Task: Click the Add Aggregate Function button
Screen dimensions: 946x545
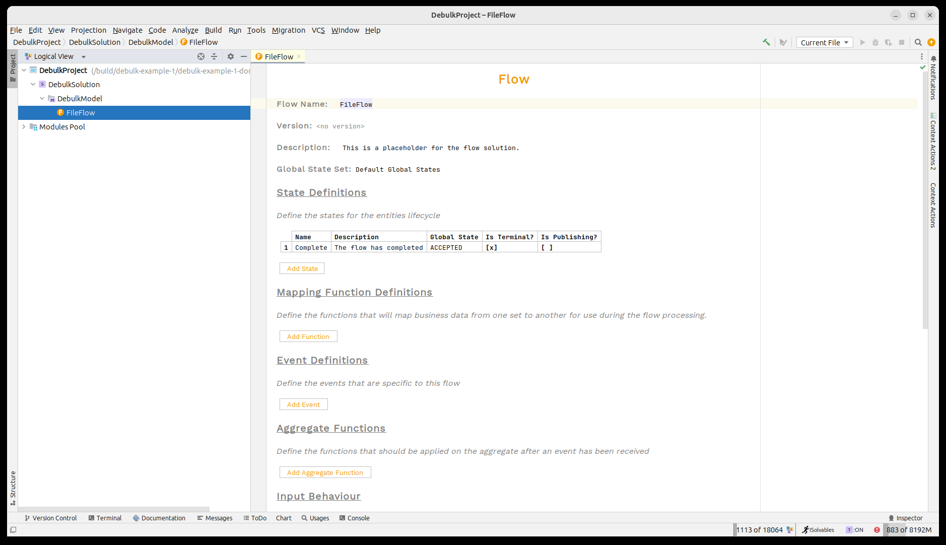Action: 325,472
